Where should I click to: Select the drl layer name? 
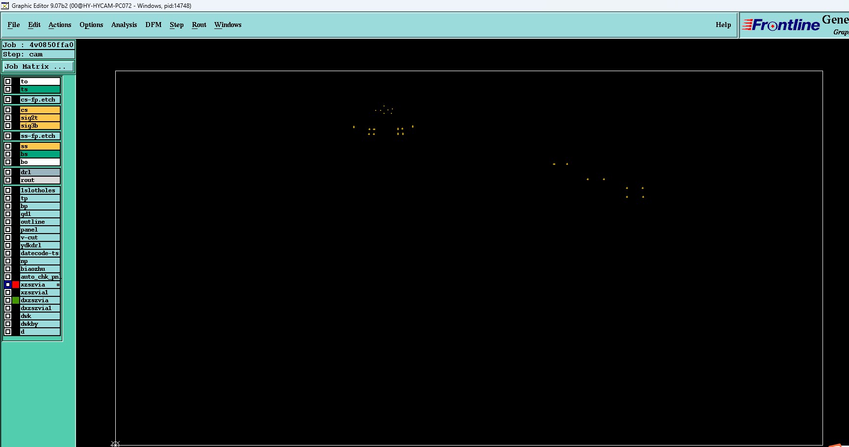pyautogui.click(x=40, y=172)
